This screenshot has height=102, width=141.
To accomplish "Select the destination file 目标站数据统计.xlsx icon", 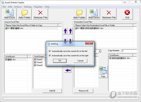I will (76, 28).
